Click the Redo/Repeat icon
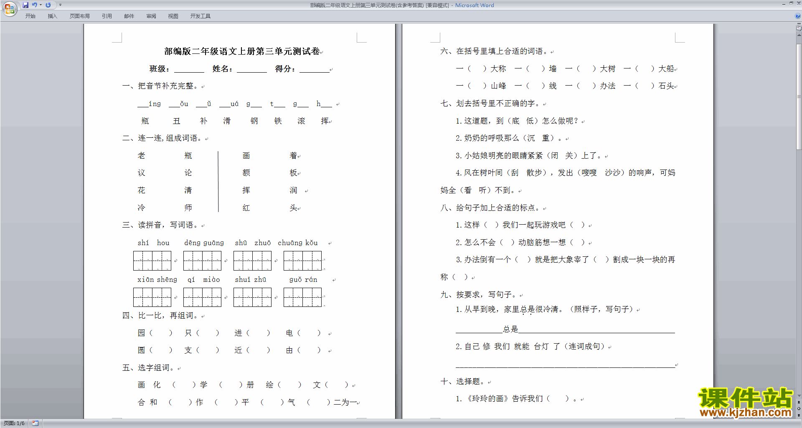The image size is (802, 428). [x=48, y=5]
